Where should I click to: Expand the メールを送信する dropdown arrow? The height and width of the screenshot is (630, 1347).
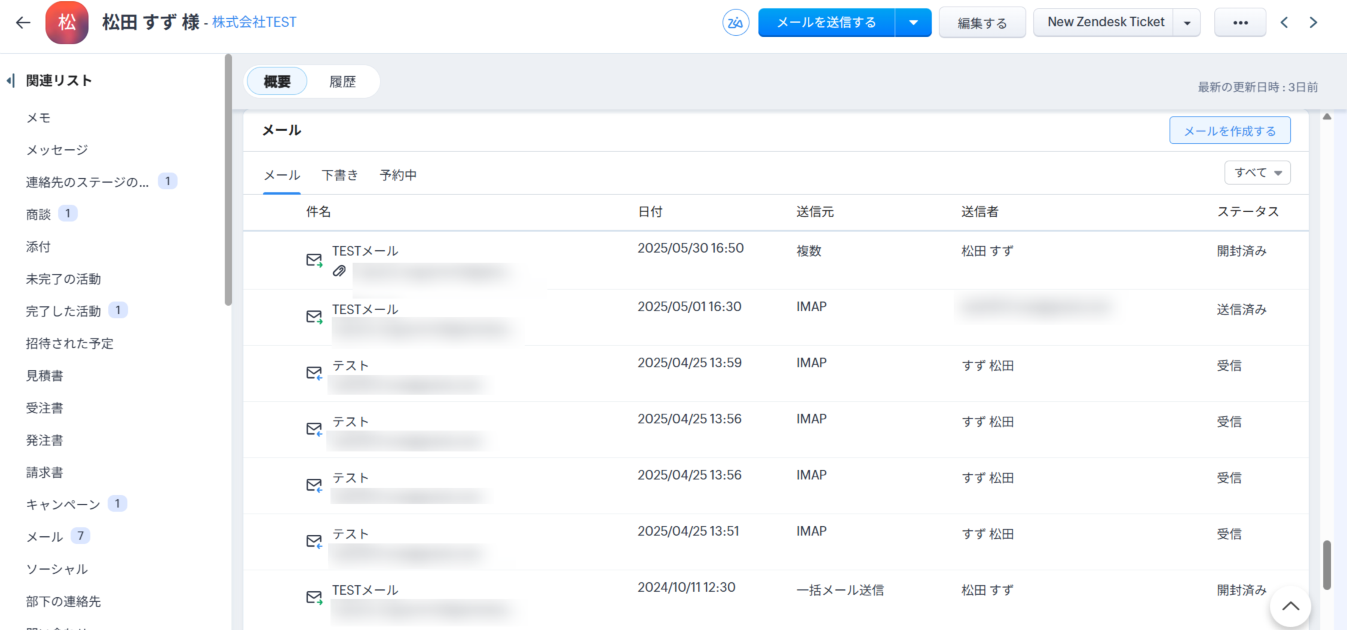[913, 23]
